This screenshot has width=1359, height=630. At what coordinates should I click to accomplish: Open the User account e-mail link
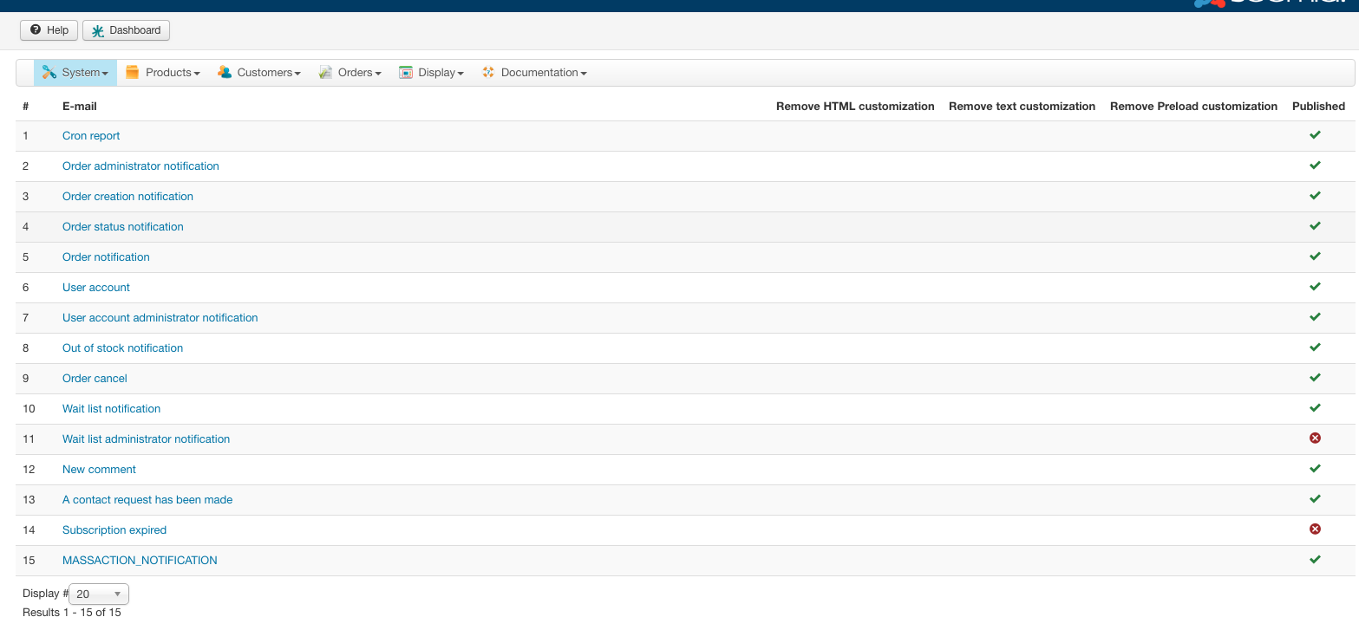click(x=96, y=288)
